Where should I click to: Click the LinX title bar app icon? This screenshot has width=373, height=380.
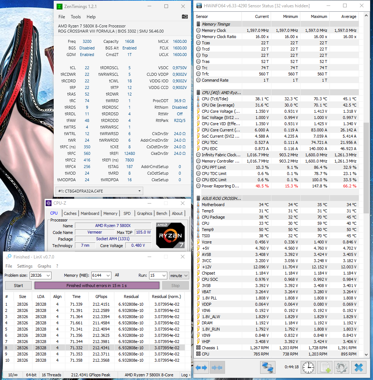(9, 257)
